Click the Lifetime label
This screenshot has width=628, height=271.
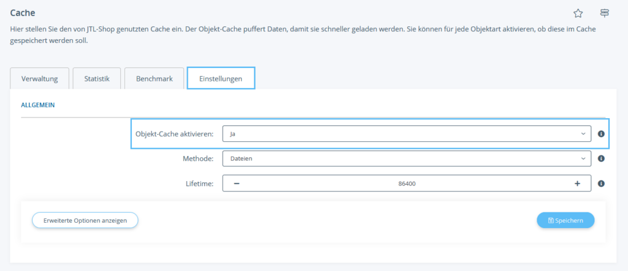click(x=199, y=184)
